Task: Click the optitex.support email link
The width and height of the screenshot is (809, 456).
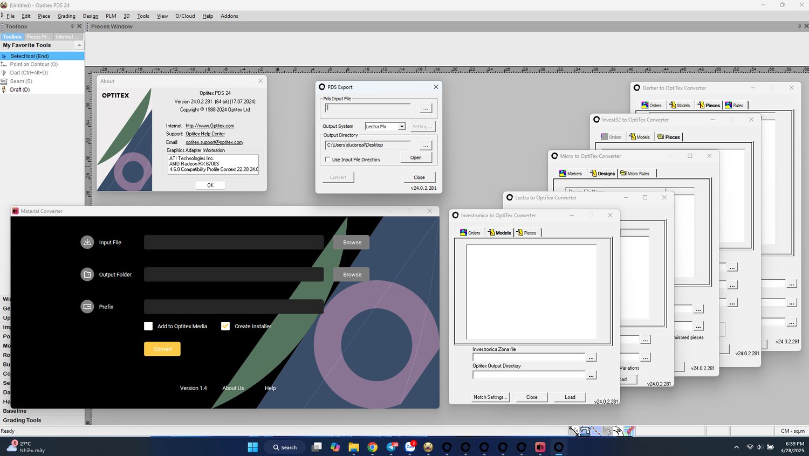Action: (214, 142)
